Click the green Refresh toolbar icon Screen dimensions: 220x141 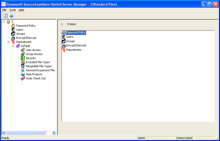[6, 16]
